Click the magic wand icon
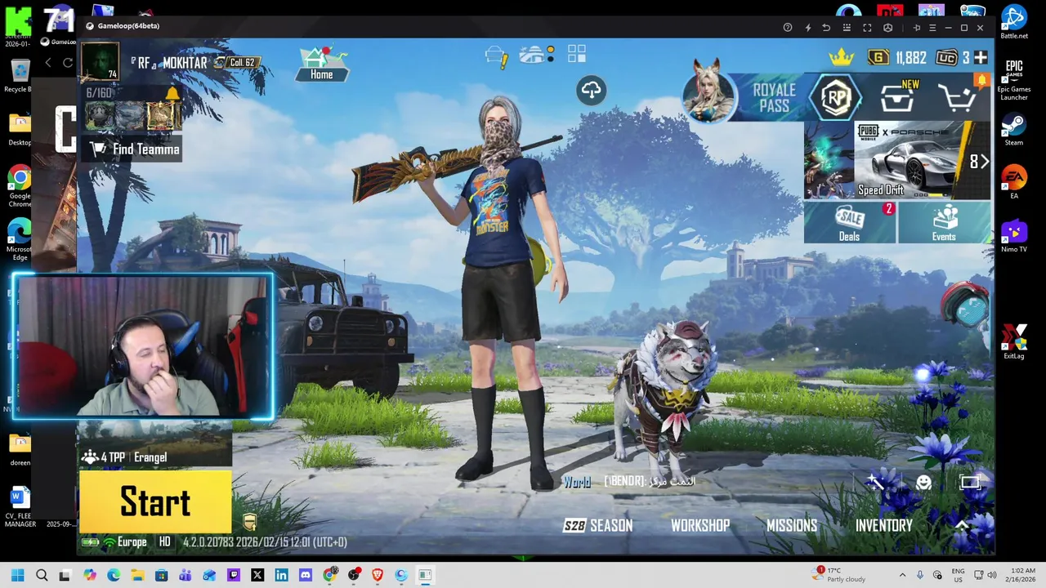Viewport: 1046px width, 588px height. 876,482
